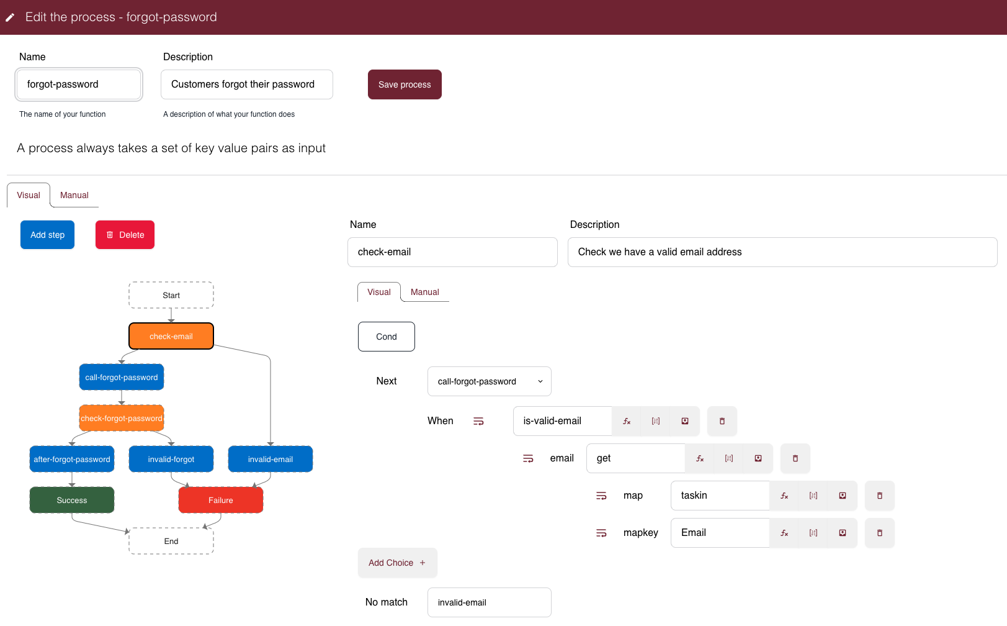Expand the call-forgot-password selector chevron
Viewport: 1007px width, 626px height.
tap(540, 381)
